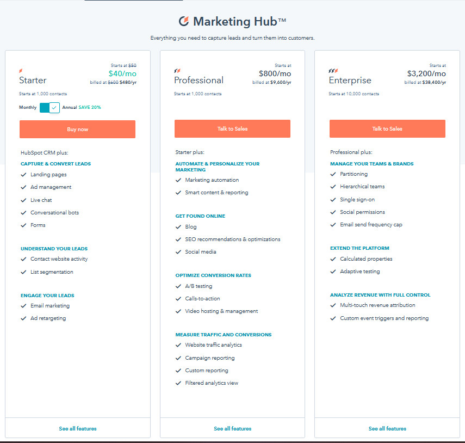Click the UNDERSTAND YOUR LEADS heading

pyautogui.click(x=54, y=249)
